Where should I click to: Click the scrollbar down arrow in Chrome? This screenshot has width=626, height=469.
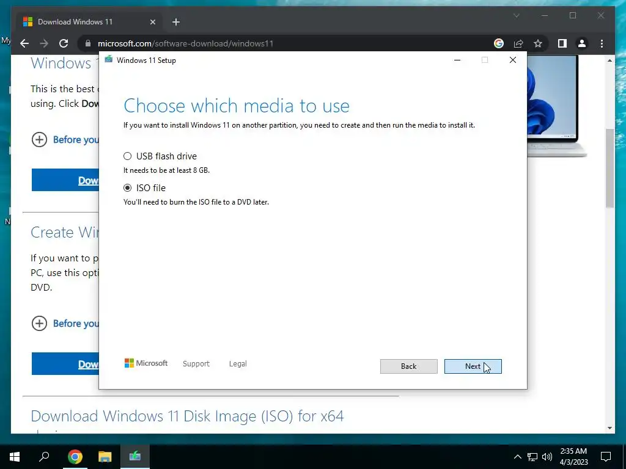point(609,428)
